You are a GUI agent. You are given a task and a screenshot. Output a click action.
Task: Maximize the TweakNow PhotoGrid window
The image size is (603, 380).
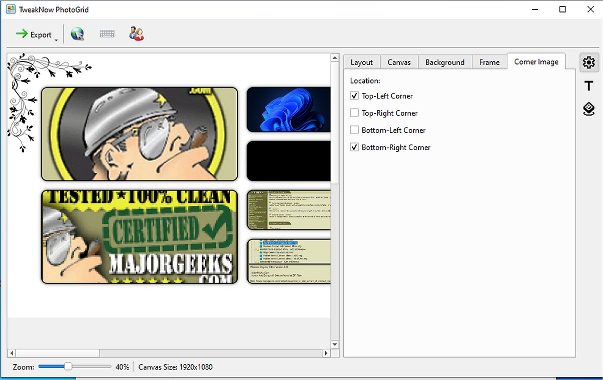(x=562, y=9)
